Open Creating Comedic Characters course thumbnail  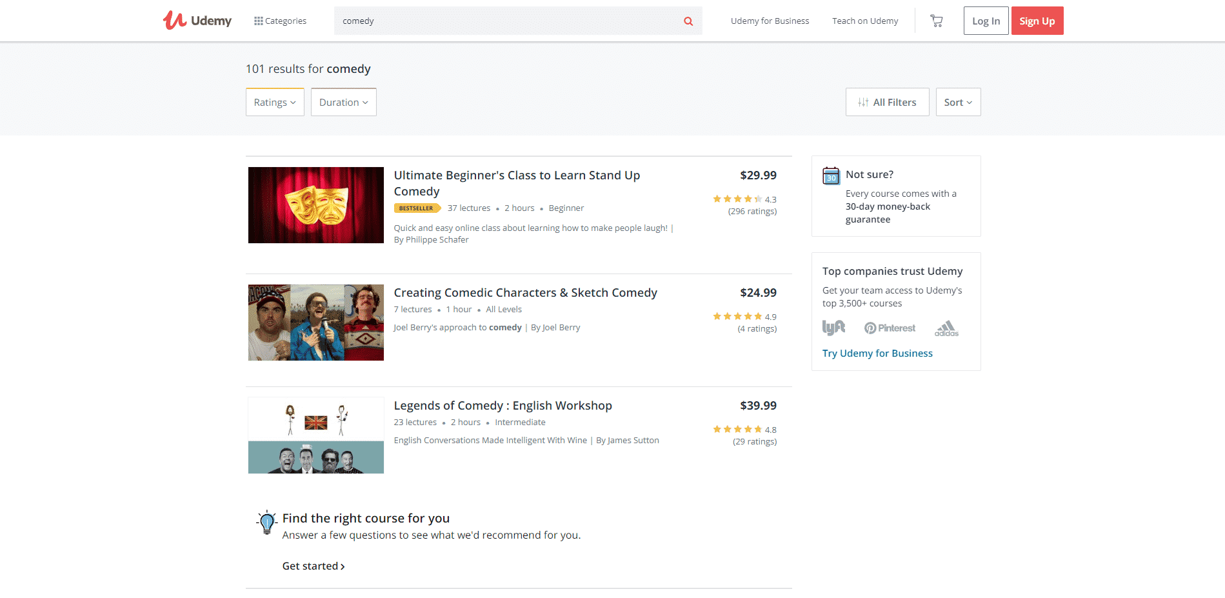click(316, 323)
